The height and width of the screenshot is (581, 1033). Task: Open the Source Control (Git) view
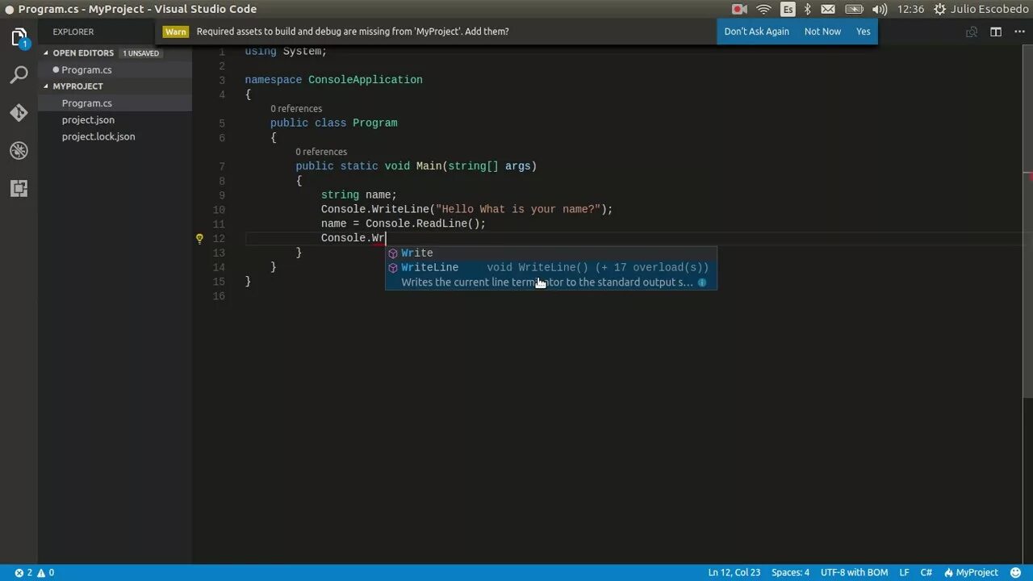(19, 113)
